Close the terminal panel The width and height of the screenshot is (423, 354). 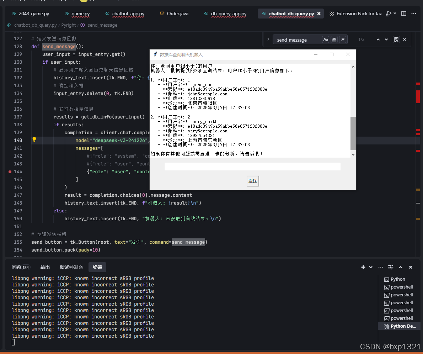(x=411, y=267)
